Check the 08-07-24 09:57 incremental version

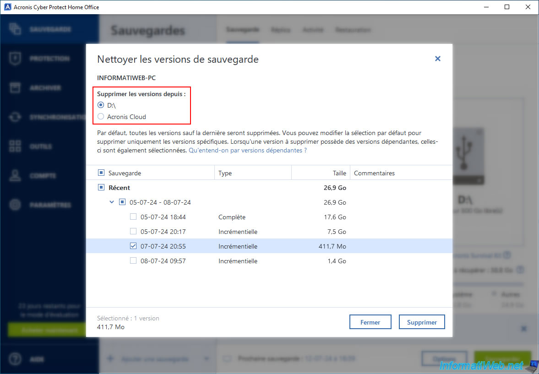click(x=133, y=261)
